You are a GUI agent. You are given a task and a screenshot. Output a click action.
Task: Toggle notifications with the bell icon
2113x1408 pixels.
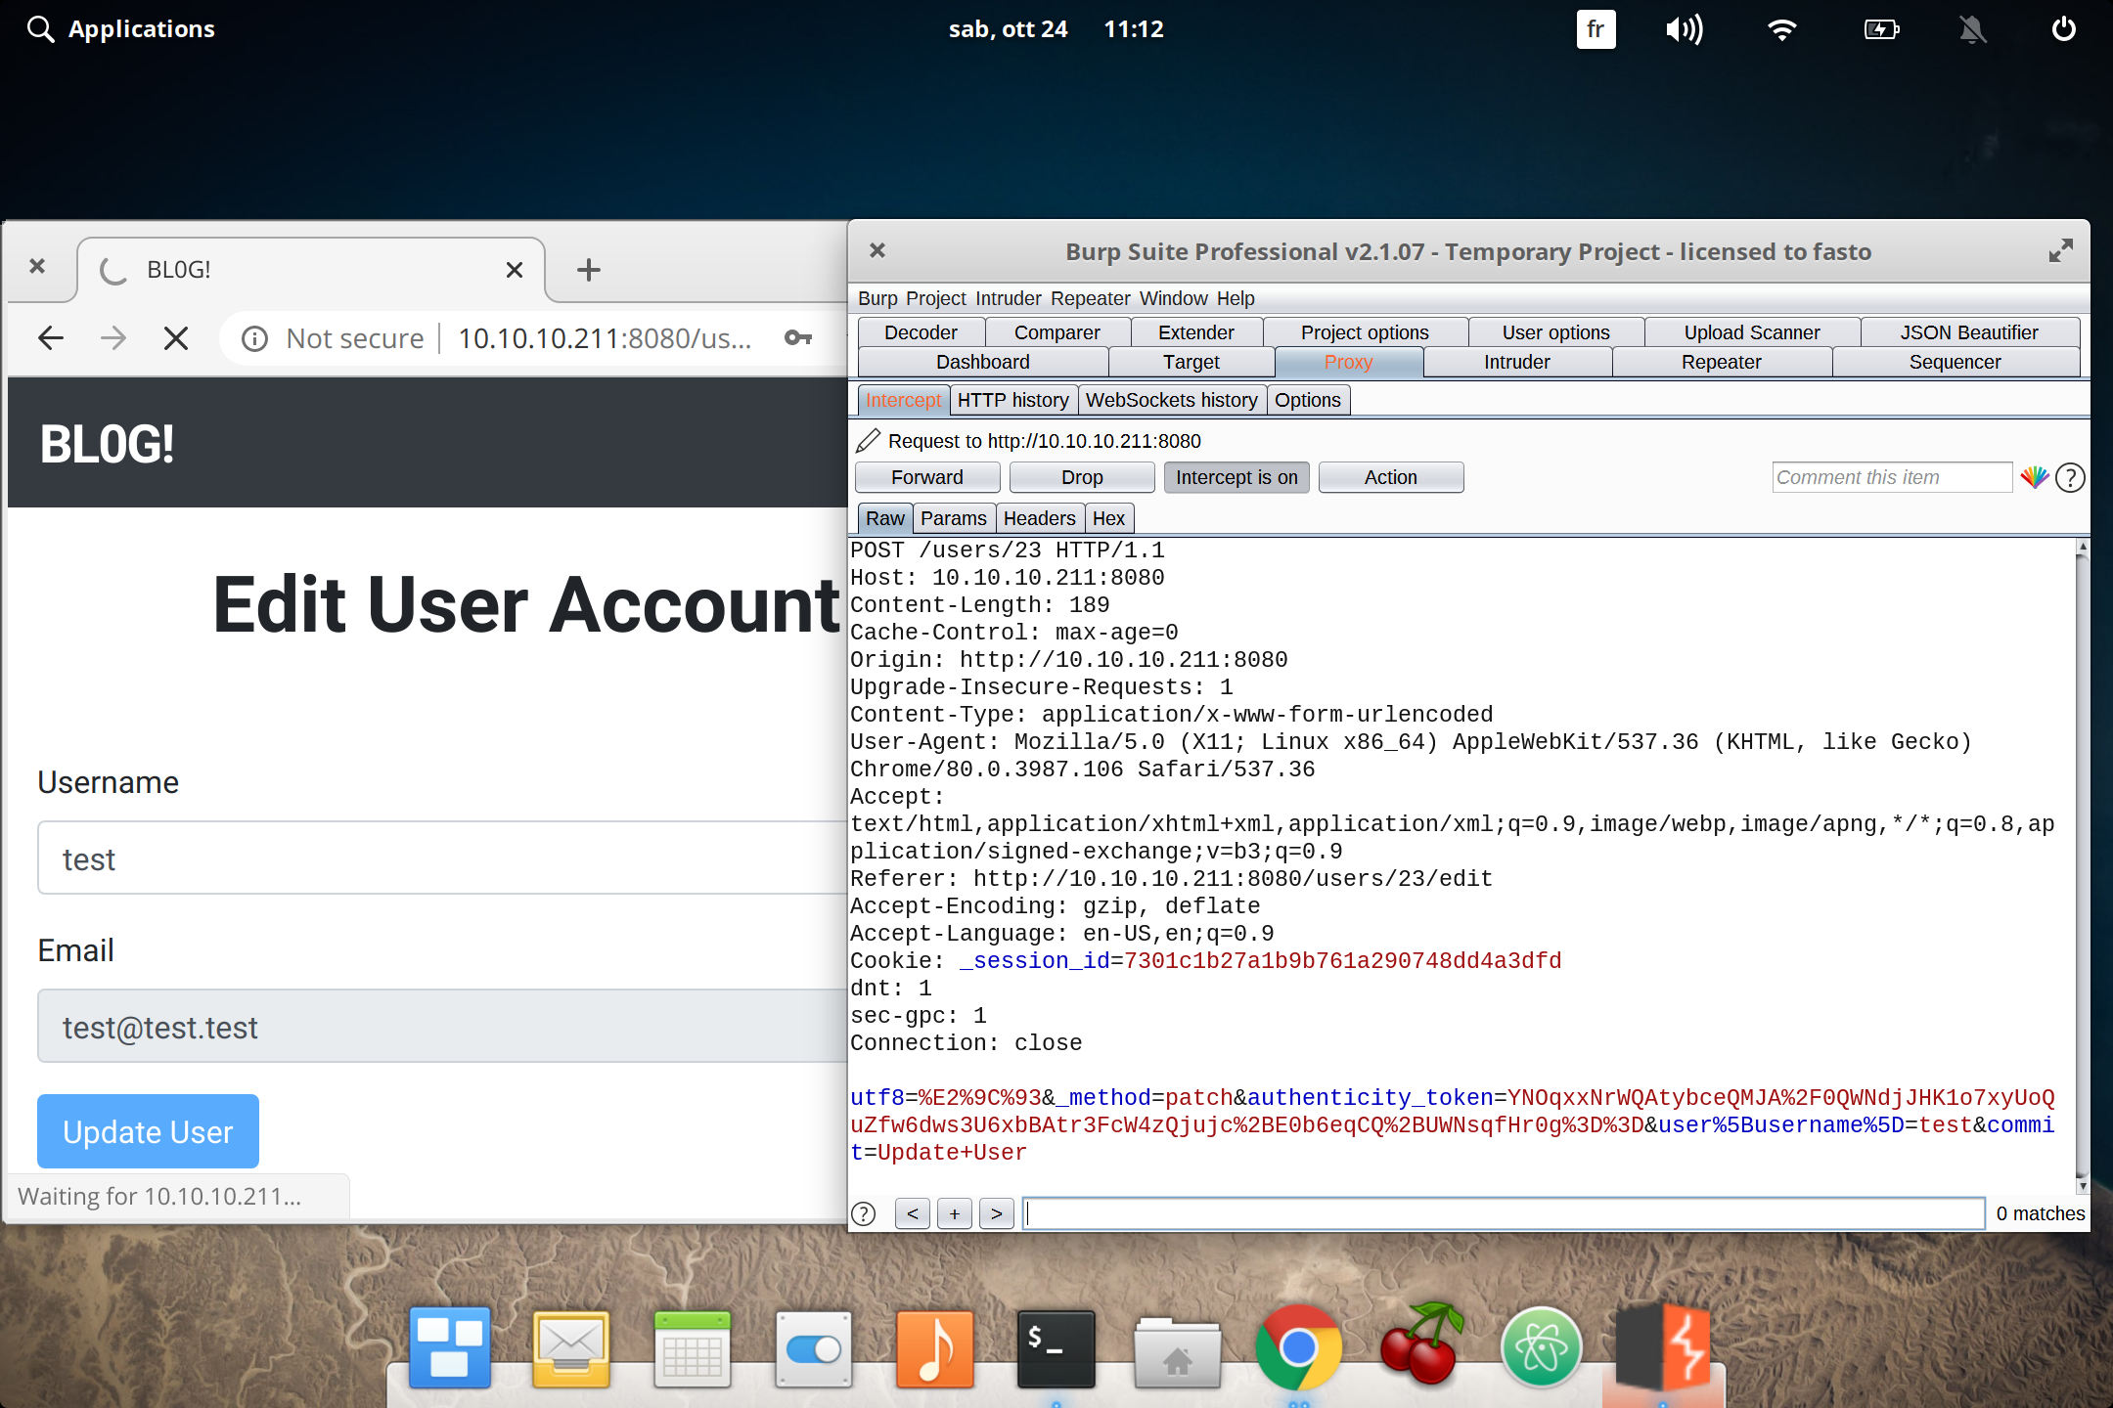point(1973,29)
